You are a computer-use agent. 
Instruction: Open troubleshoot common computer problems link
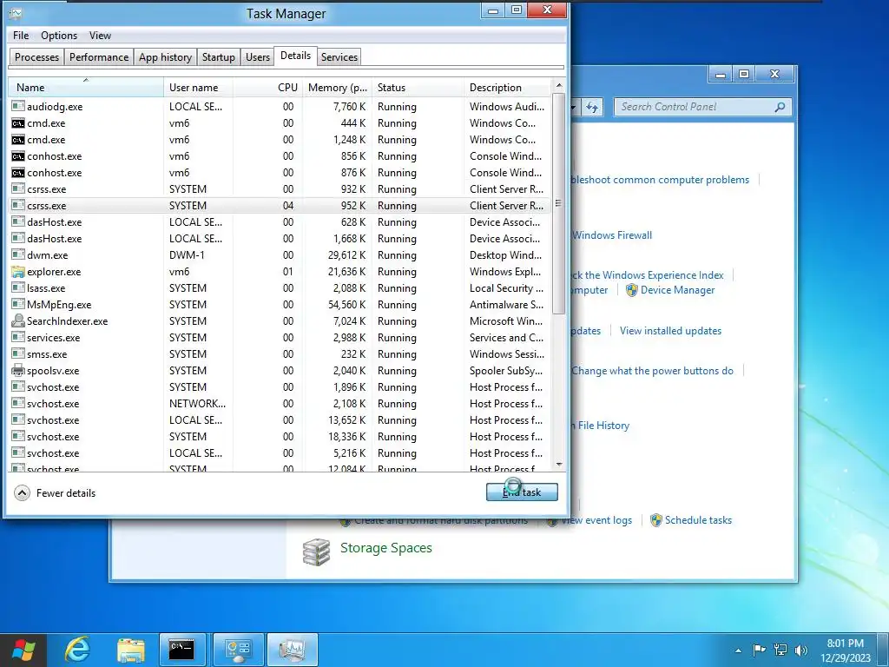(660, 180)
